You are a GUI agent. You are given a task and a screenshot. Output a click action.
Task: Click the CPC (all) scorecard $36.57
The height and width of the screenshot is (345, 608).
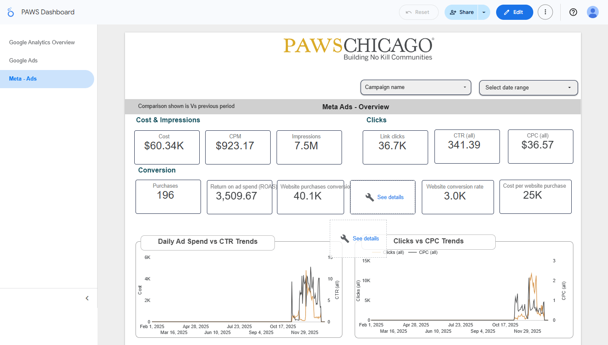pyautogui.click(x=540, y=146)
